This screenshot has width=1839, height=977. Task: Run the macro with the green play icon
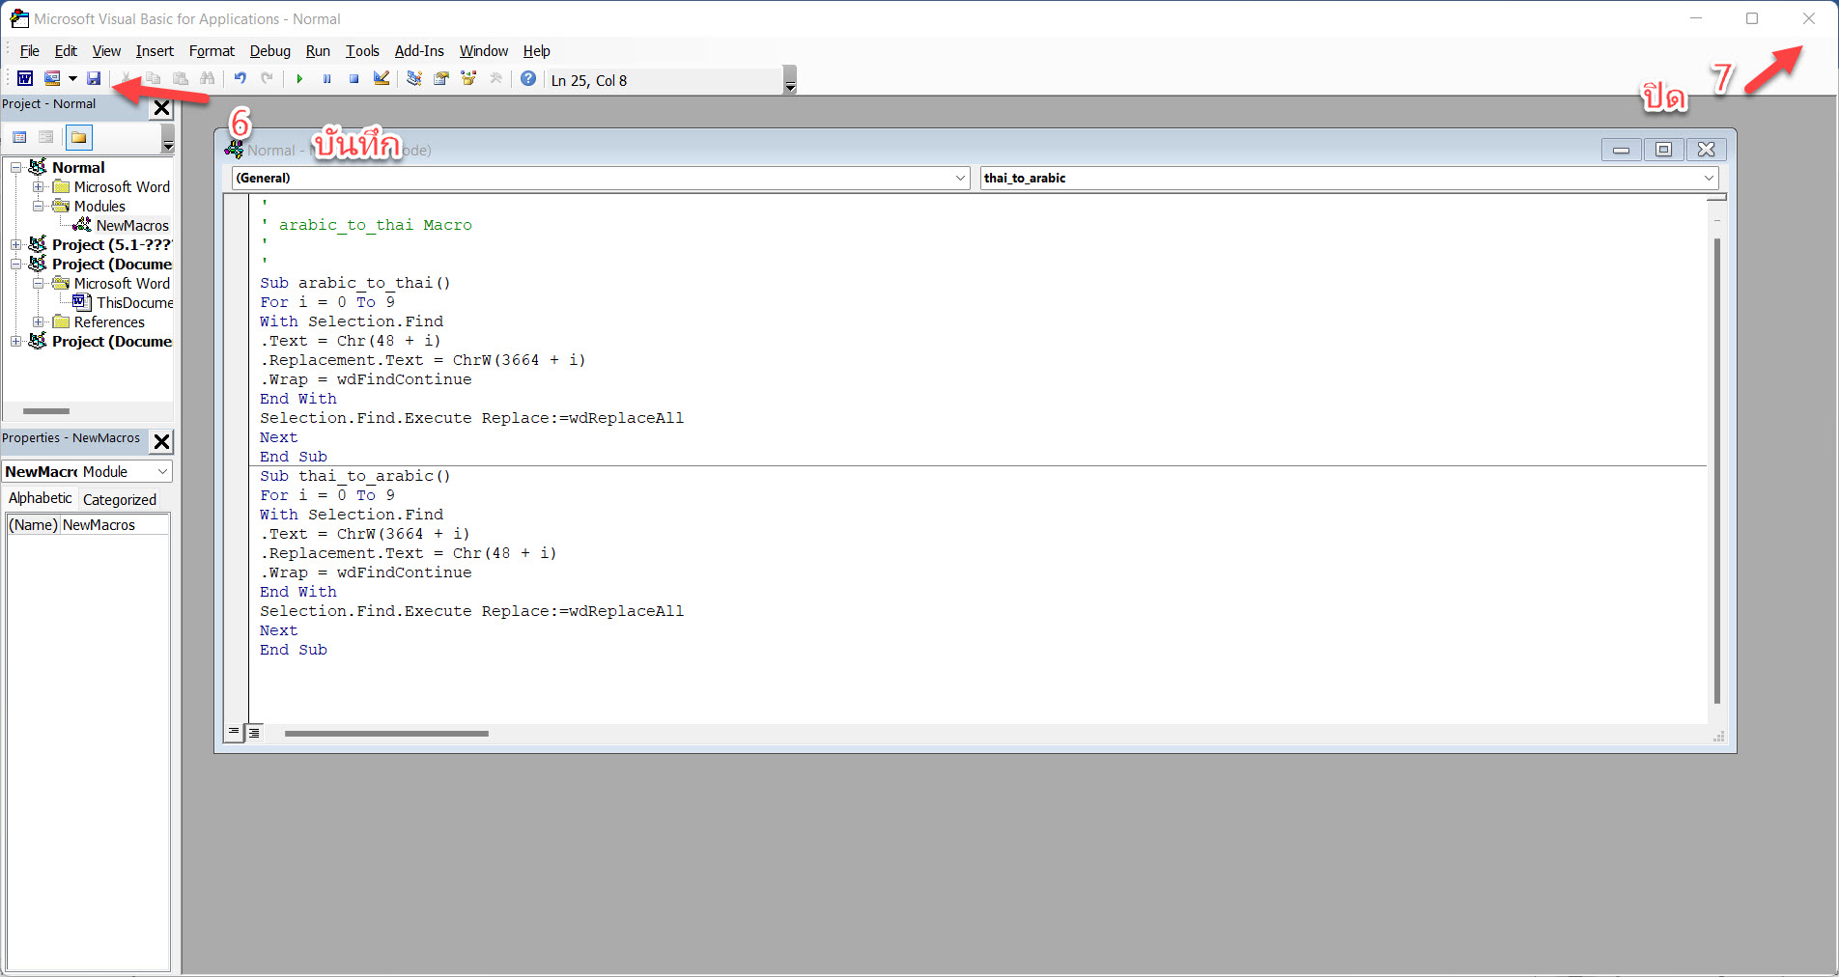click(299, 79)
